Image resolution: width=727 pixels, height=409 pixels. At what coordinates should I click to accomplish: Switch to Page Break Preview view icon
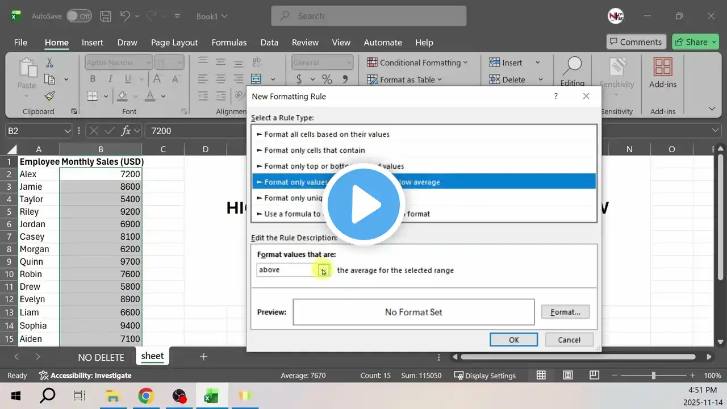595,375
